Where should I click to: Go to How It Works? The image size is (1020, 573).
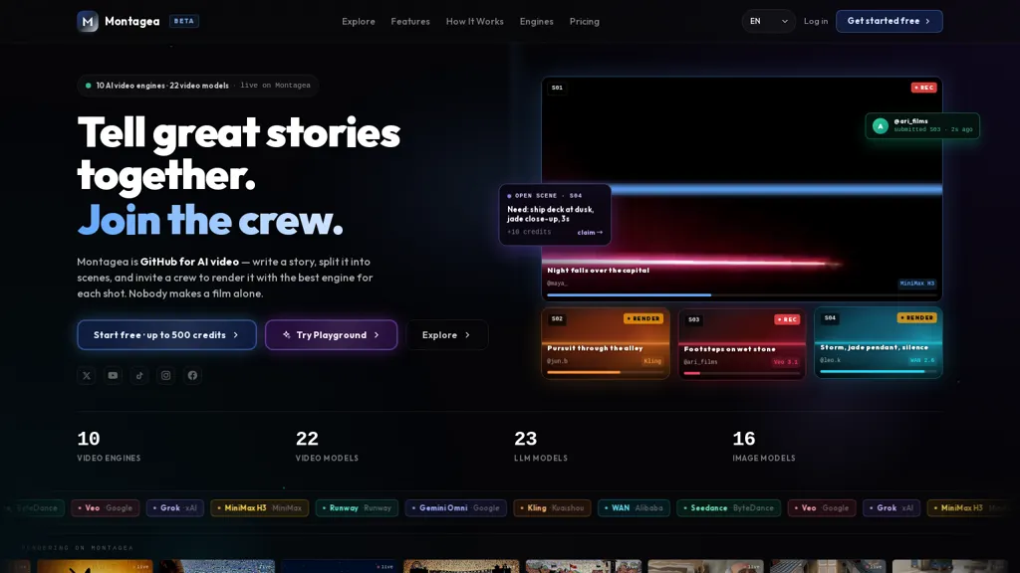(x=475, y=22)
